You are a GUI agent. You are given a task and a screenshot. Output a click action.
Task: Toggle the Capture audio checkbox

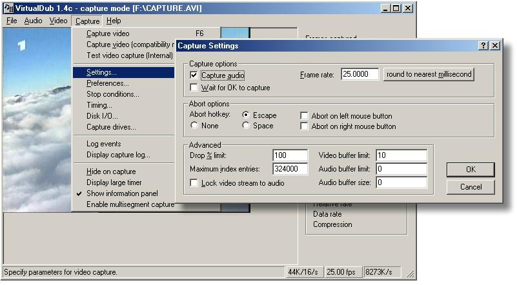(194, 75)
